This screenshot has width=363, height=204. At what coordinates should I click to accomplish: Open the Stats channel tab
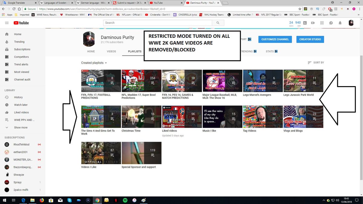tap(272, 51)
